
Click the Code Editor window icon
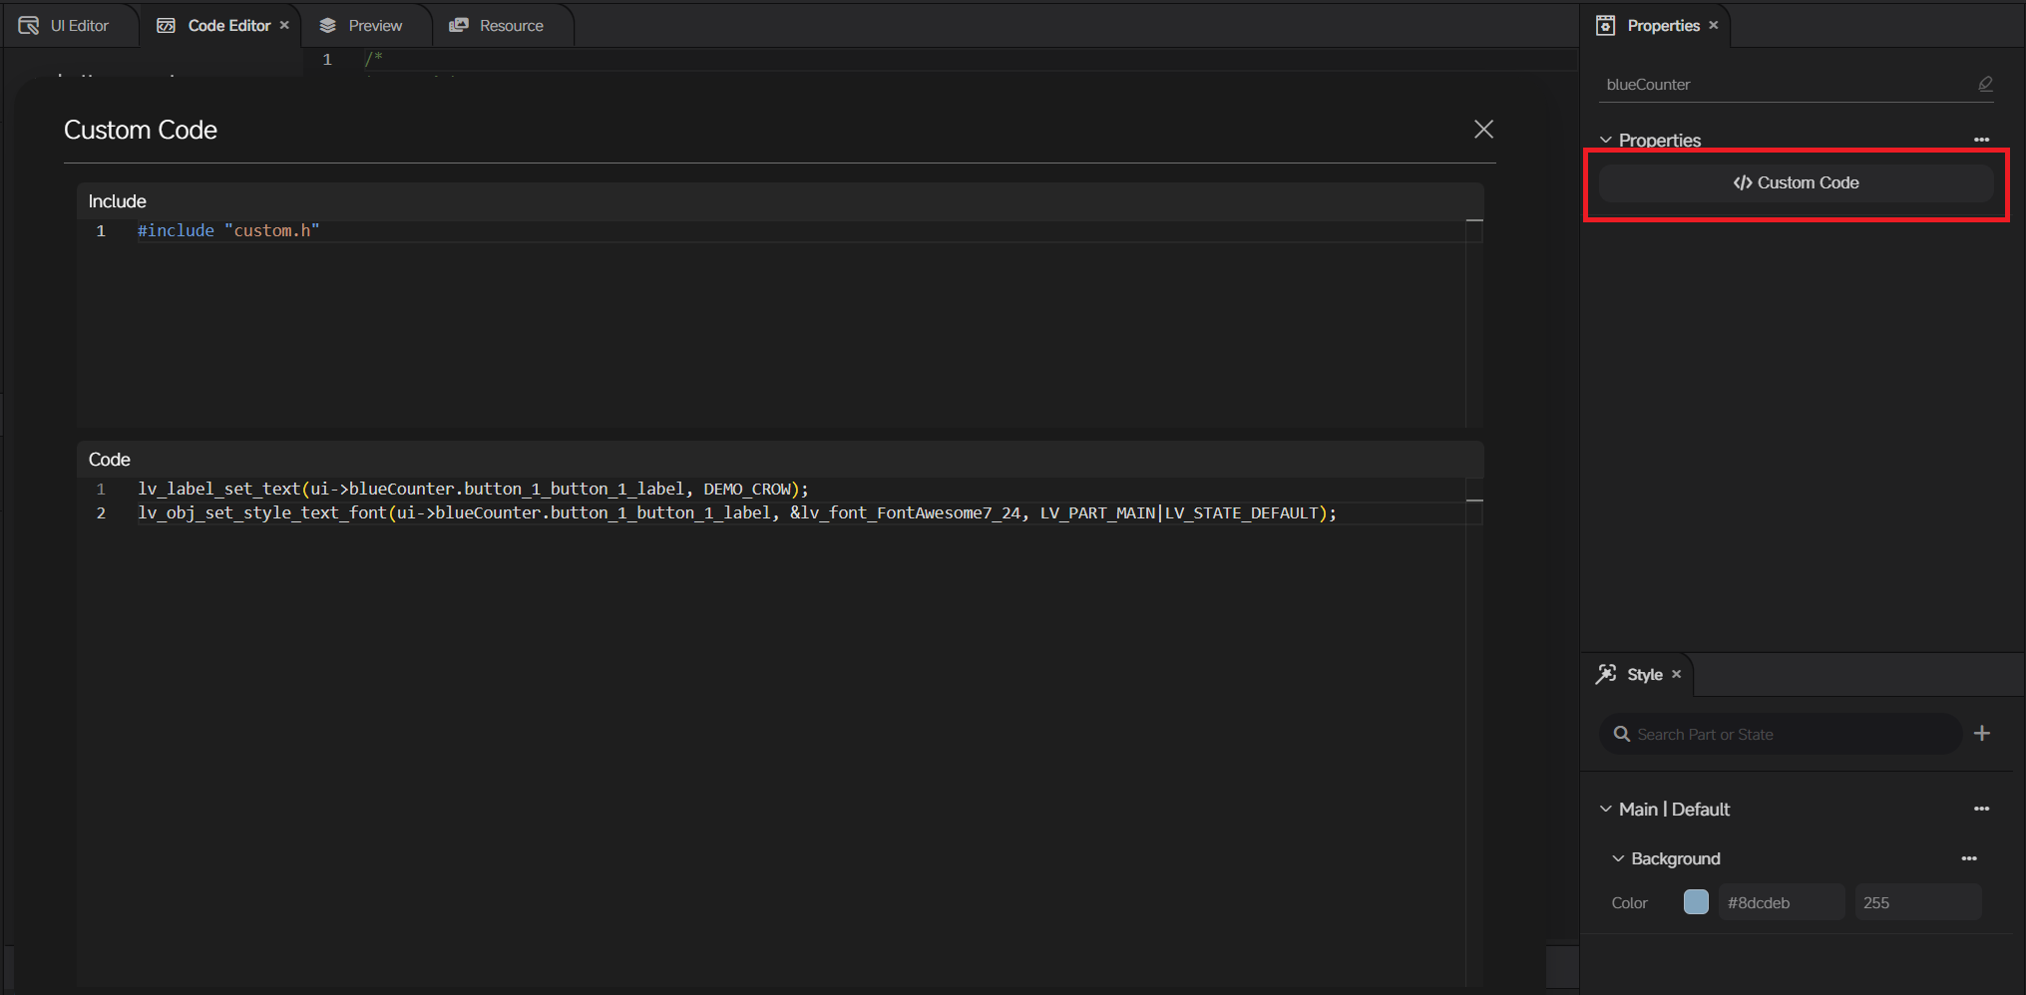(x=166, y=25)
